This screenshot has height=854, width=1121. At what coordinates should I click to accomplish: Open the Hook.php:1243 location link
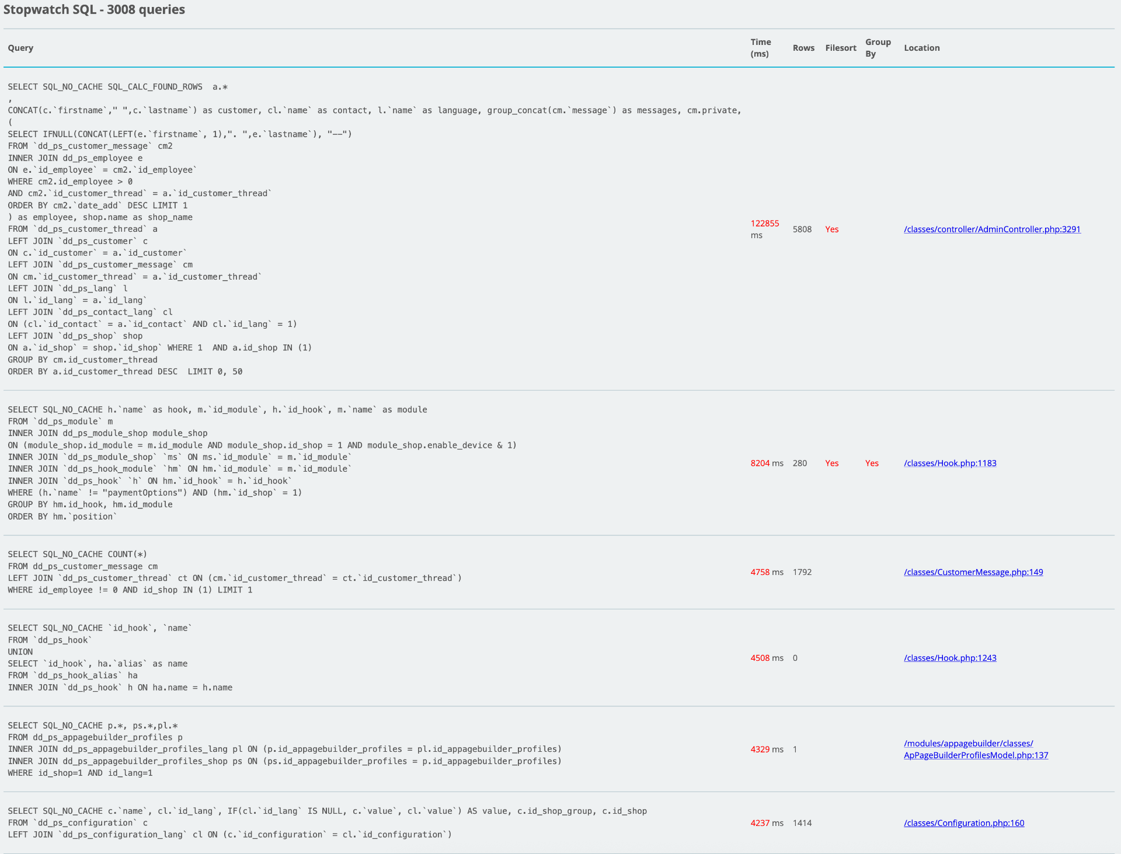(950, 658)
